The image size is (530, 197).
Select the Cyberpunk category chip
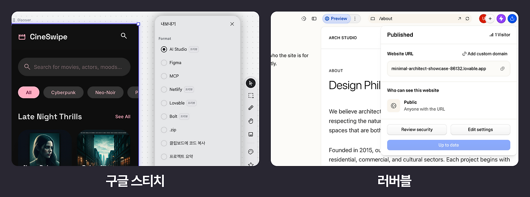[x=63, y=93]
